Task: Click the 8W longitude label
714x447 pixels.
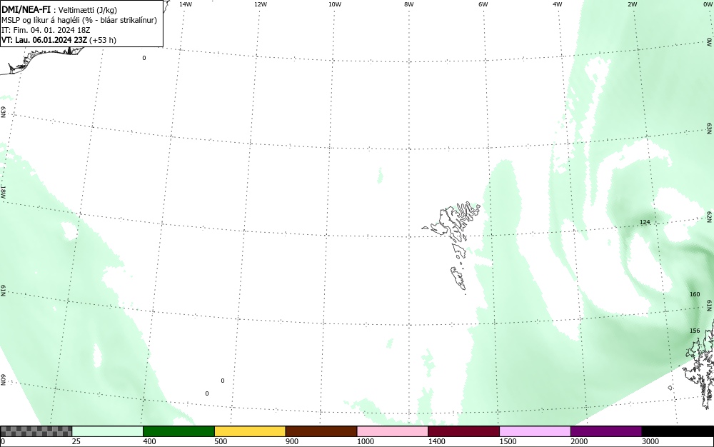Action: tap(409, 4)
